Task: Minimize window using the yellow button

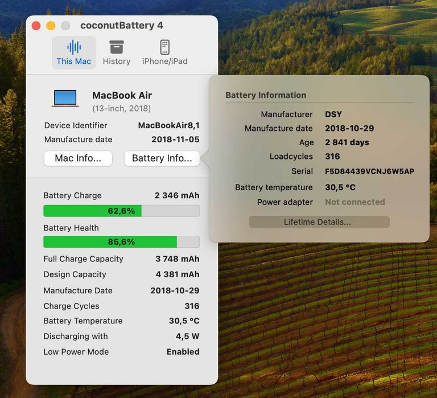Action: 51,26
